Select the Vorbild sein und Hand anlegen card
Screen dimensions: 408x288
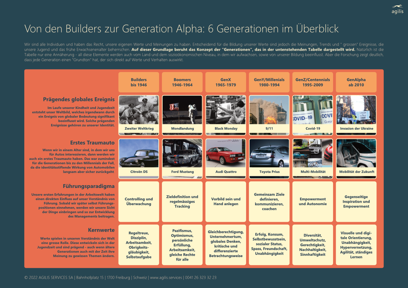click(x=226, y=202)
